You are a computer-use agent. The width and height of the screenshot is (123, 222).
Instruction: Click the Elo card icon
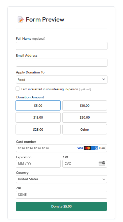(x=102, y=148)
